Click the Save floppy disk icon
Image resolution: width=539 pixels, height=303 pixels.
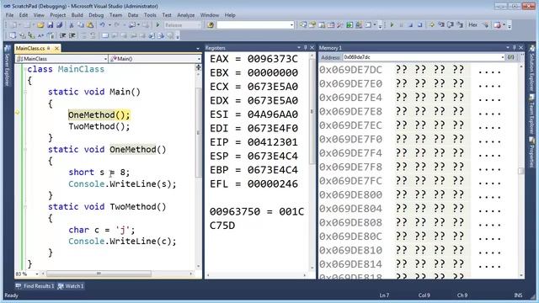[51, 24]
